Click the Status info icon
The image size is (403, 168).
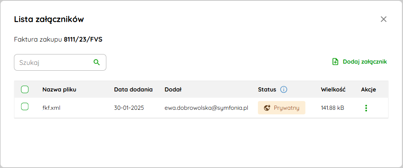pyautogui.click(x=284, y=89)
